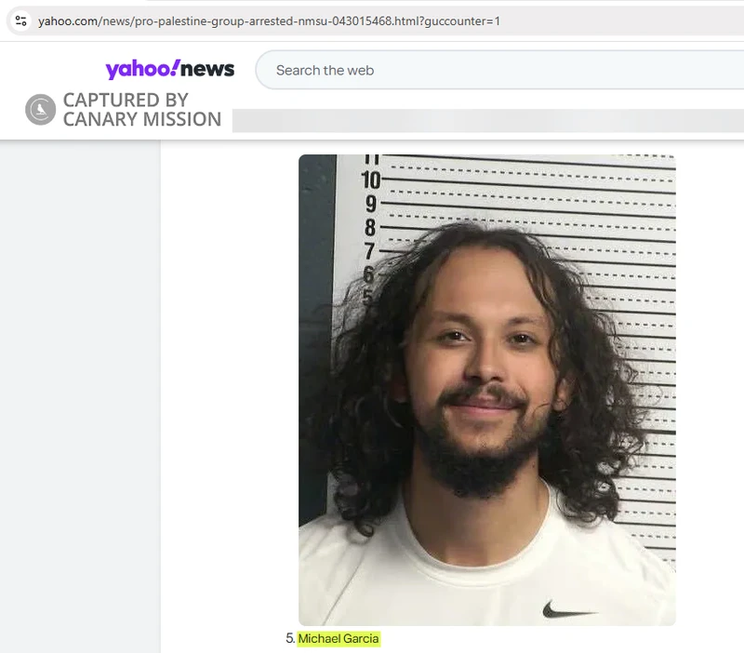Viewport: 744px width, 653px height.
Task: Click the "guccounter=1" end of the URL
Action: coord(462,21)
